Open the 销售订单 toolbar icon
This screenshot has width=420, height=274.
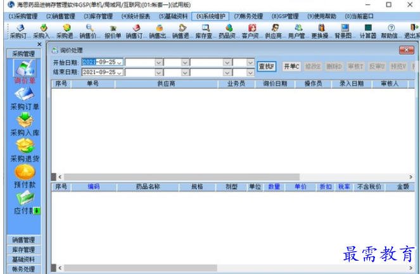tap(136, 31)
